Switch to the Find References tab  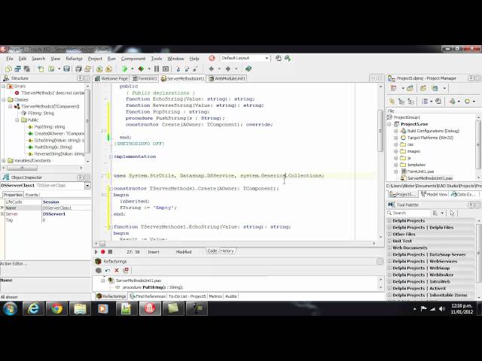point(148,296)
